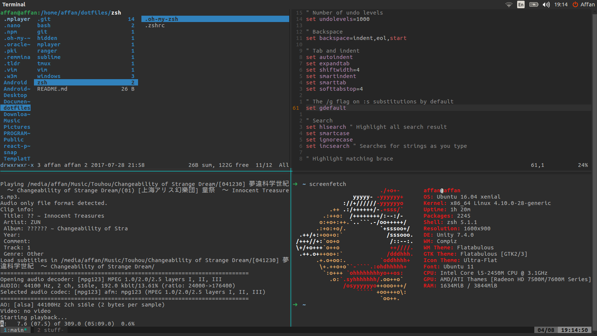Click the Resolution: 1600x900 line
This screenshot has height=336, width=597.
tap(457, 228)
